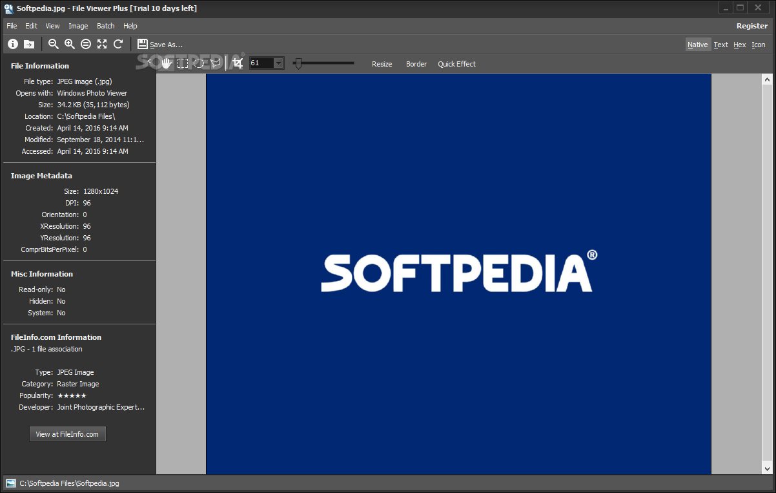Click the zoom value field showing 61
The width and height of the screenshot is (776, 493).
click(x=261, y=63)
